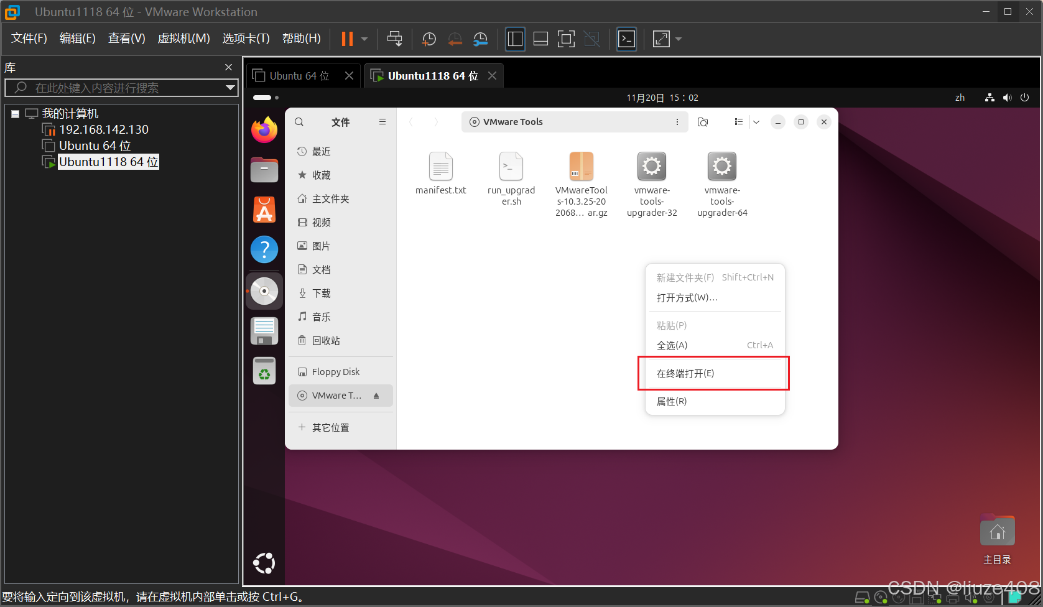Viewport: 1043px width, 607px height.
Task: Click the send Ctrl+Alt+Del icon
Action: tap(394, 39)
